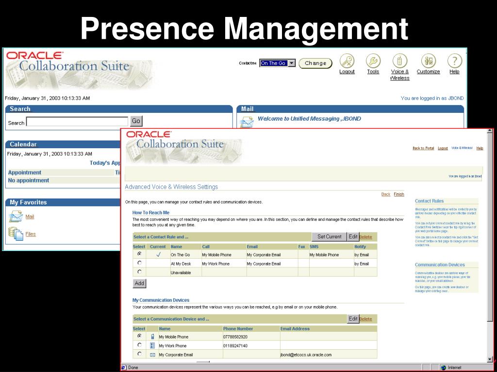The width and height of the screenshot is (497, 372).
Task: Click email jbond@etcocs.uk.oracle.com
Action: tap(306, 355)
